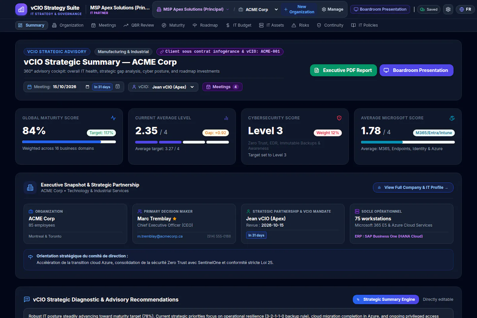Open the IT Policies tab
477x318 pixels.
364,25
